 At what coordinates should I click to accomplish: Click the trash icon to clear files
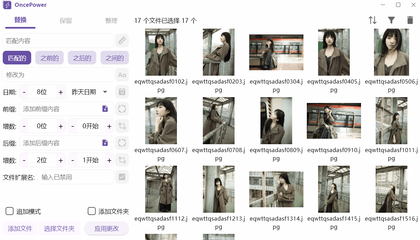(x=410, y=20)
